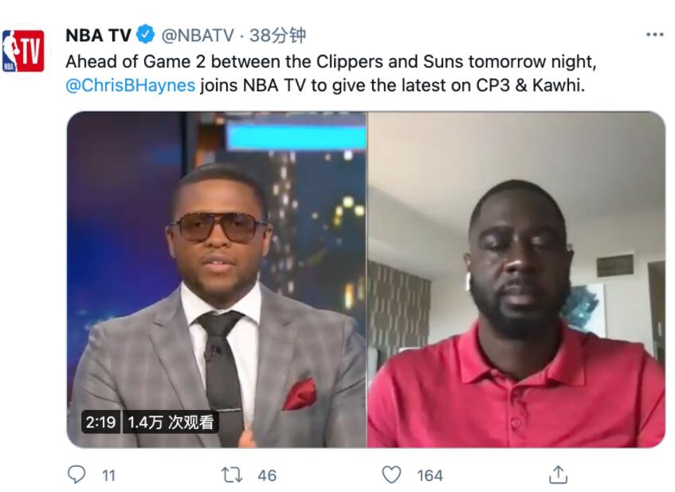Image resolution: width=675 pixels, height=492 pixels.
Task: Click the reply speech bubble icon
Action: (77, 474)
